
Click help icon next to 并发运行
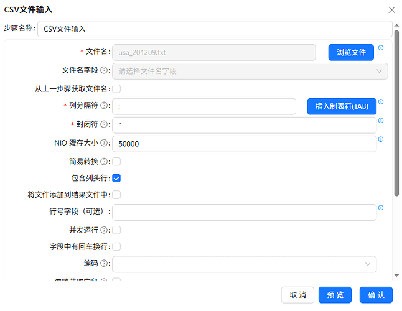pos(104,230)
